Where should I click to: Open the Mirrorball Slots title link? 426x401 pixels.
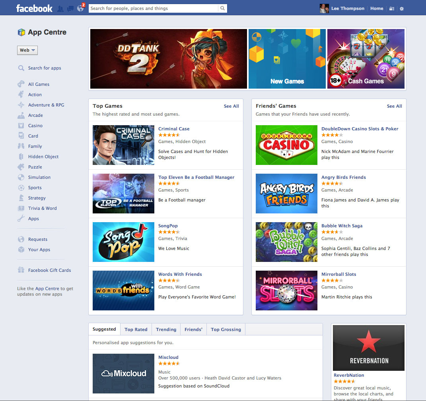tap(338, 274)
